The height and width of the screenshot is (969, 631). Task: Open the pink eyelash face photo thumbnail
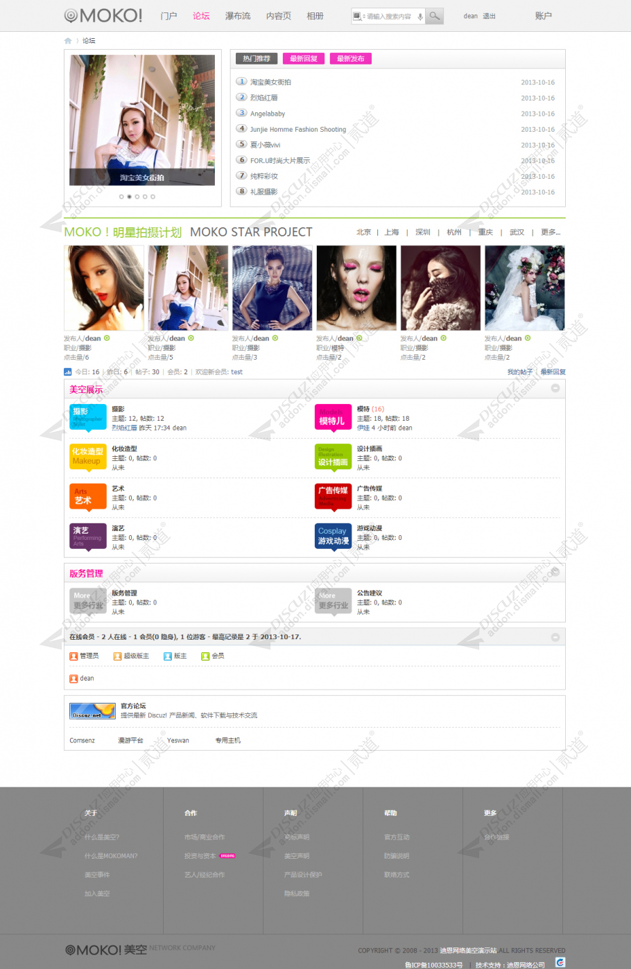[356, 288]
